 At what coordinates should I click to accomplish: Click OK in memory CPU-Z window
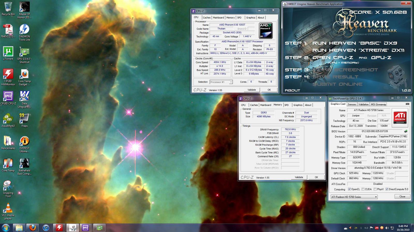pos(316,177)
